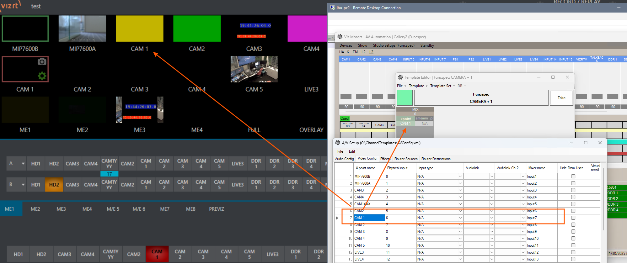Click the Viz Mosart AV Automation window icon
Viewport: 627px width, 263px height.
(340, 37)
